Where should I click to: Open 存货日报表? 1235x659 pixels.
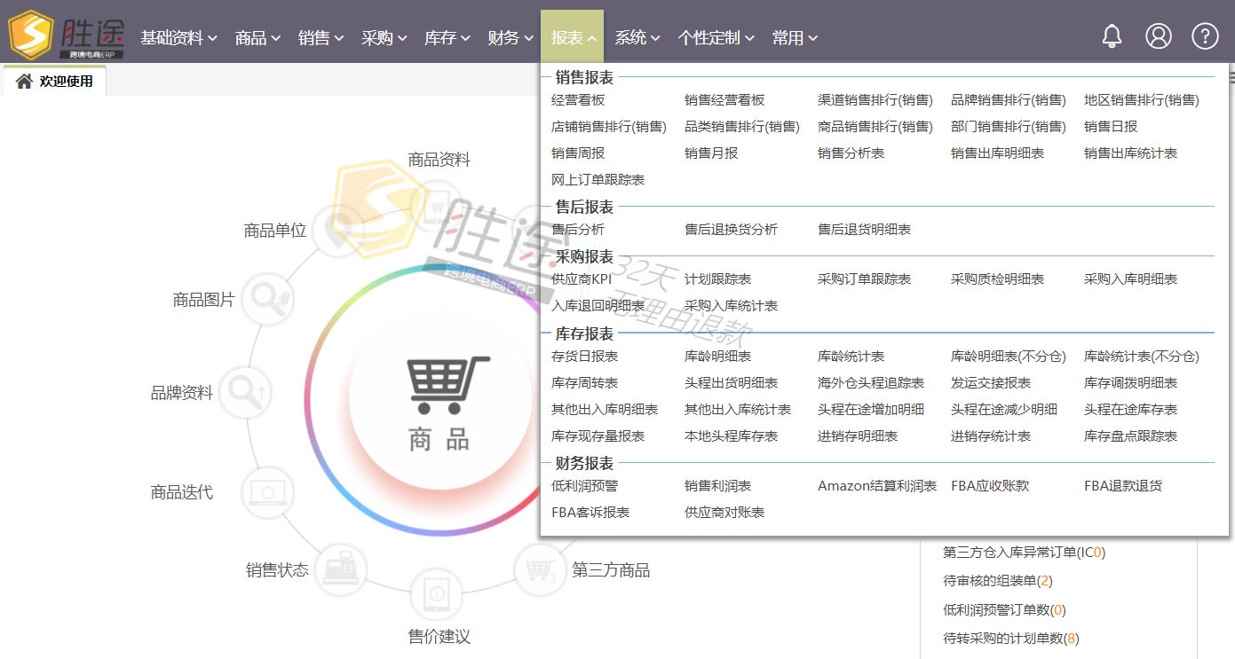pos(584,357)
